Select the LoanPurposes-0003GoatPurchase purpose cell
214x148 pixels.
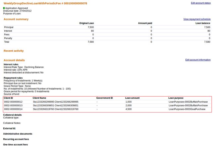click(187, 109)
